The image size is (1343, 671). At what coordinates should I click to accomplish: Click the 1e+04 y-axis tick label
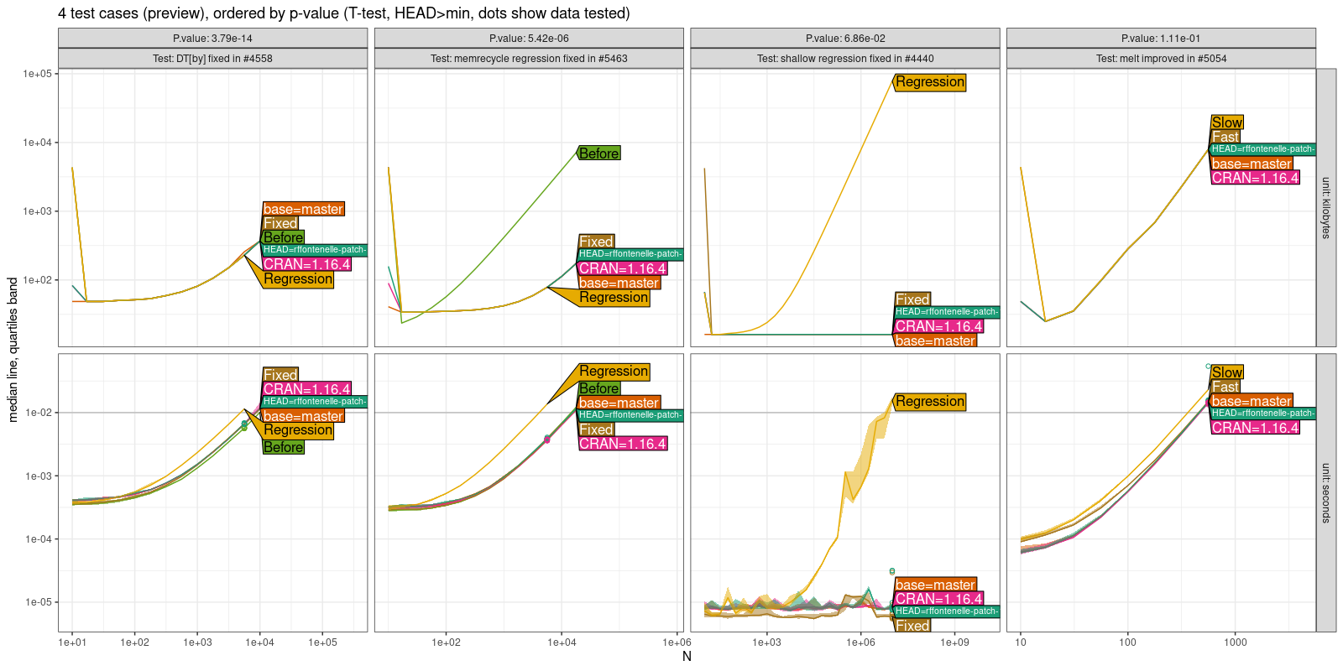tap(38, 143)
